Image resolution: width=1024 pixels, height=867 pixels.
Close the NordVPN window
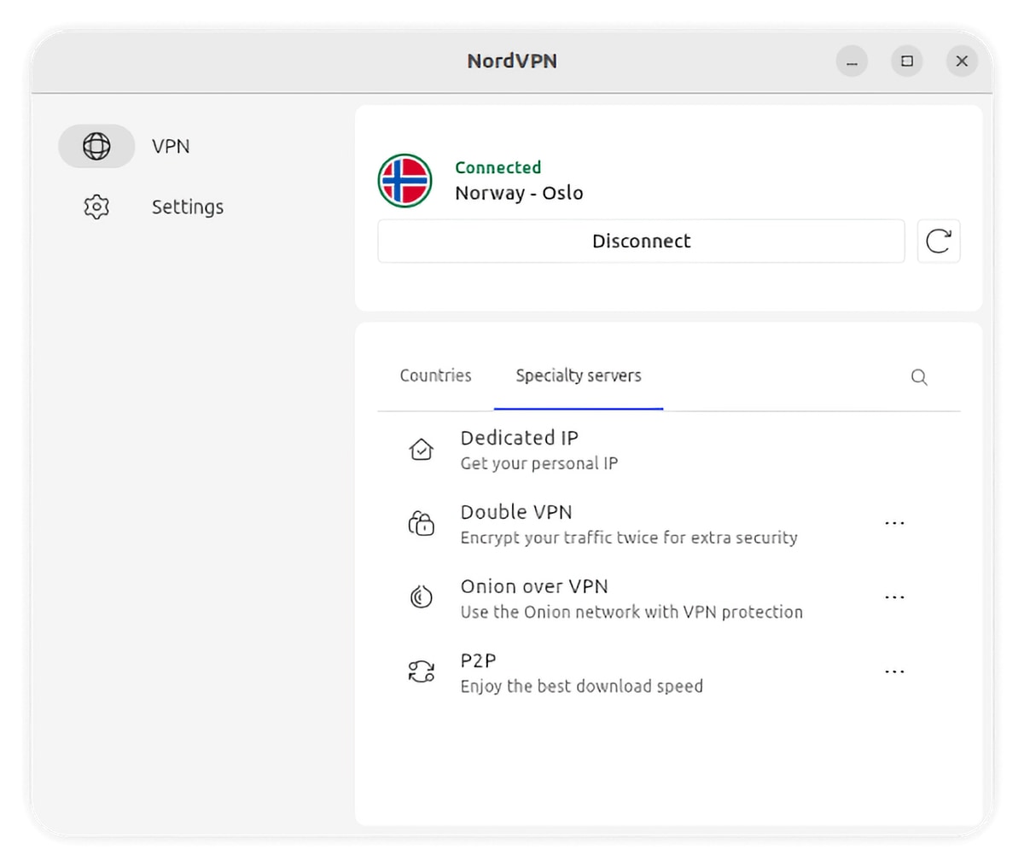[x=962, y=61]
